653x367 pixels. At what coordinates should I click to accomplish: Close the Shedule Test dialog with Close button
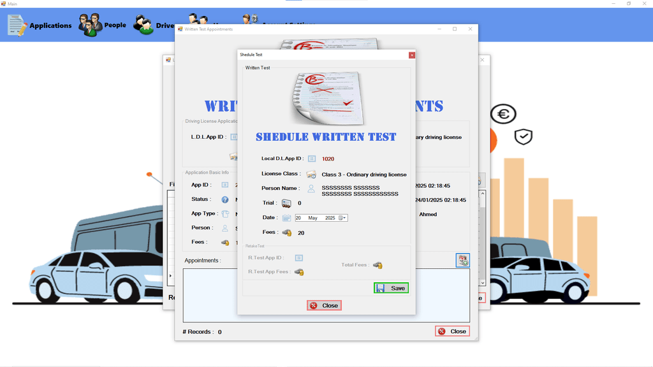(x=324, y=305)
